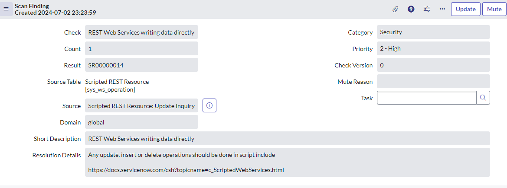Click the paperclip attachments icon
507x188 pixels.
pyautogui.click(x=395, y=9)
